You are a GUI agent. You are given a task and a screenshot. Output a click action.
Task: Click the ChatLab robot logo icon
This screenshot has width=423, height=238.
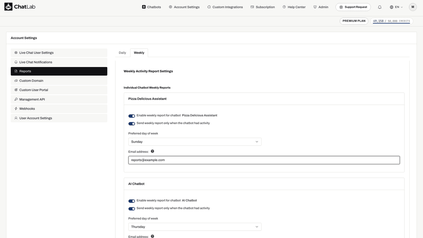click(x=8, y=7)
